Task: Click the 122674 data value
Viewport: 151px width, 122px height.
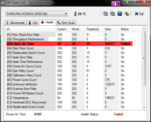Action: click(x=110, y=84)
